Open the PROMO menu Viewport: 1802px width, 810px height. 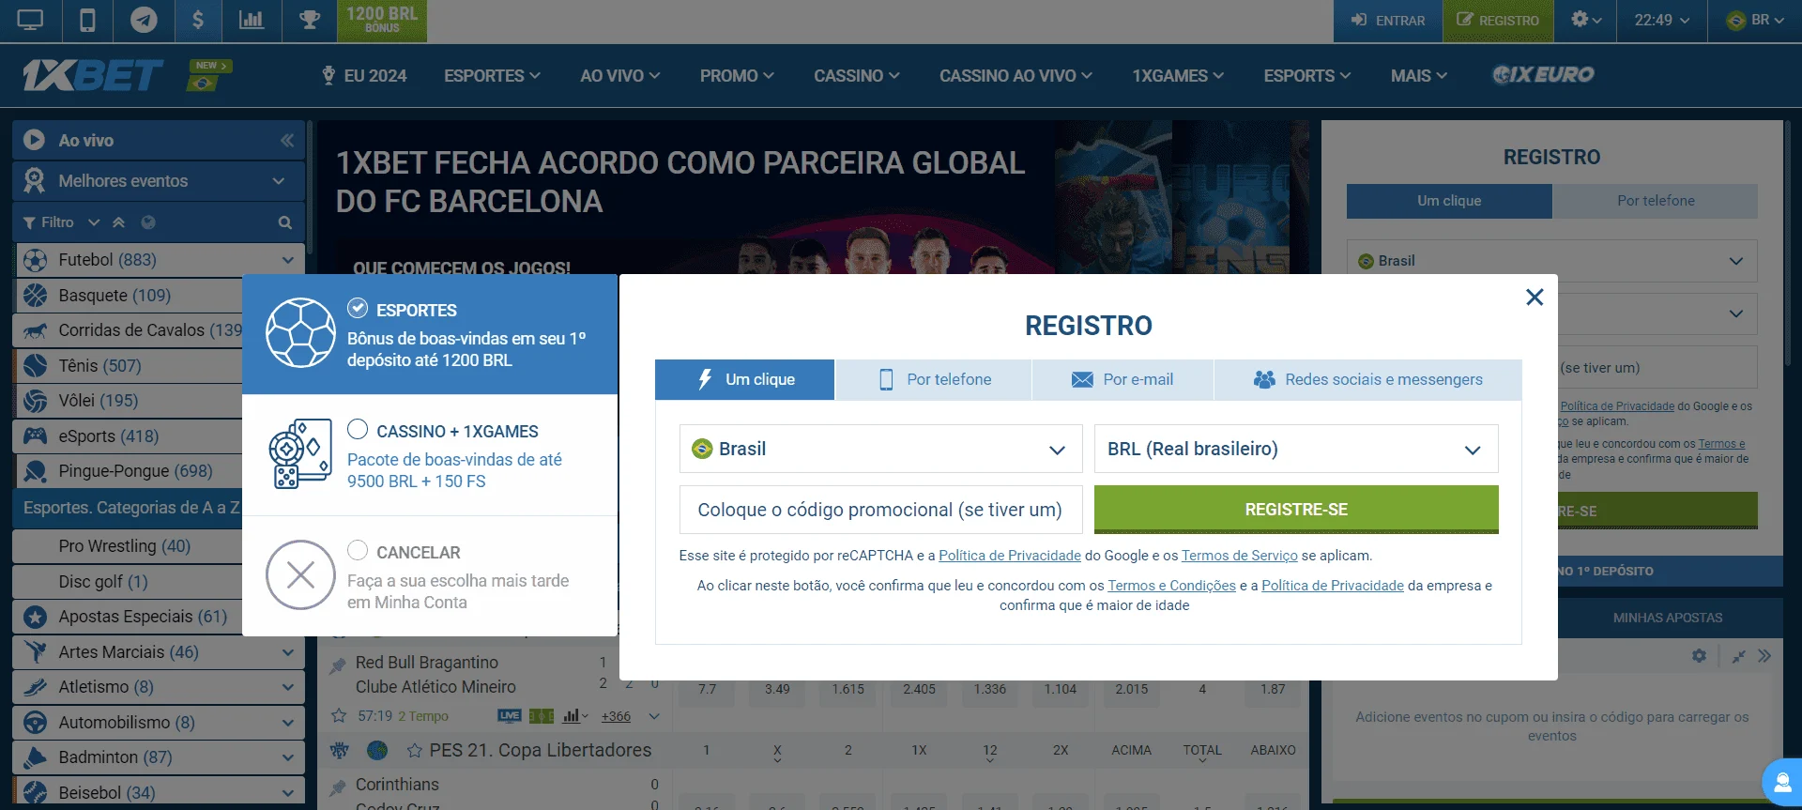coord(737,76)
